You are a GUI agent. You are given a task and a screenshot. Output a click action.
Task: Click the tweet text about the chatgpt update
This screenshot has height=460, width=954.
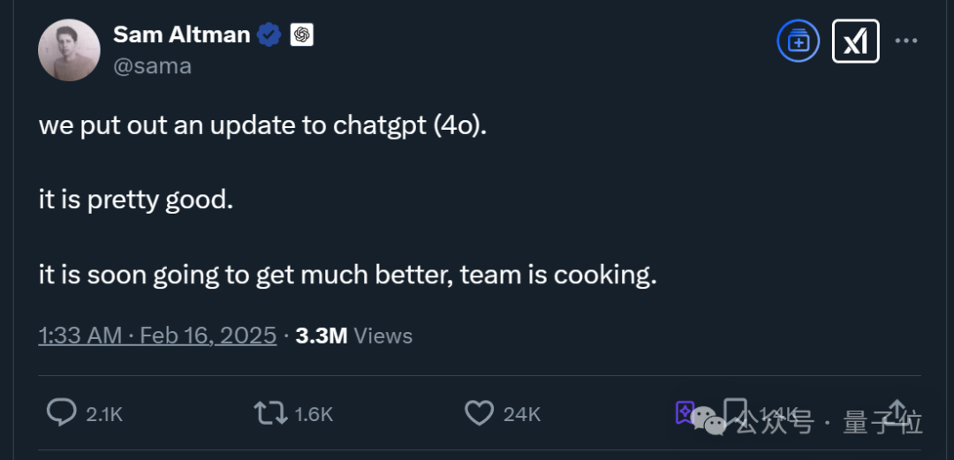pyautogui.click(x=262, y=125)
